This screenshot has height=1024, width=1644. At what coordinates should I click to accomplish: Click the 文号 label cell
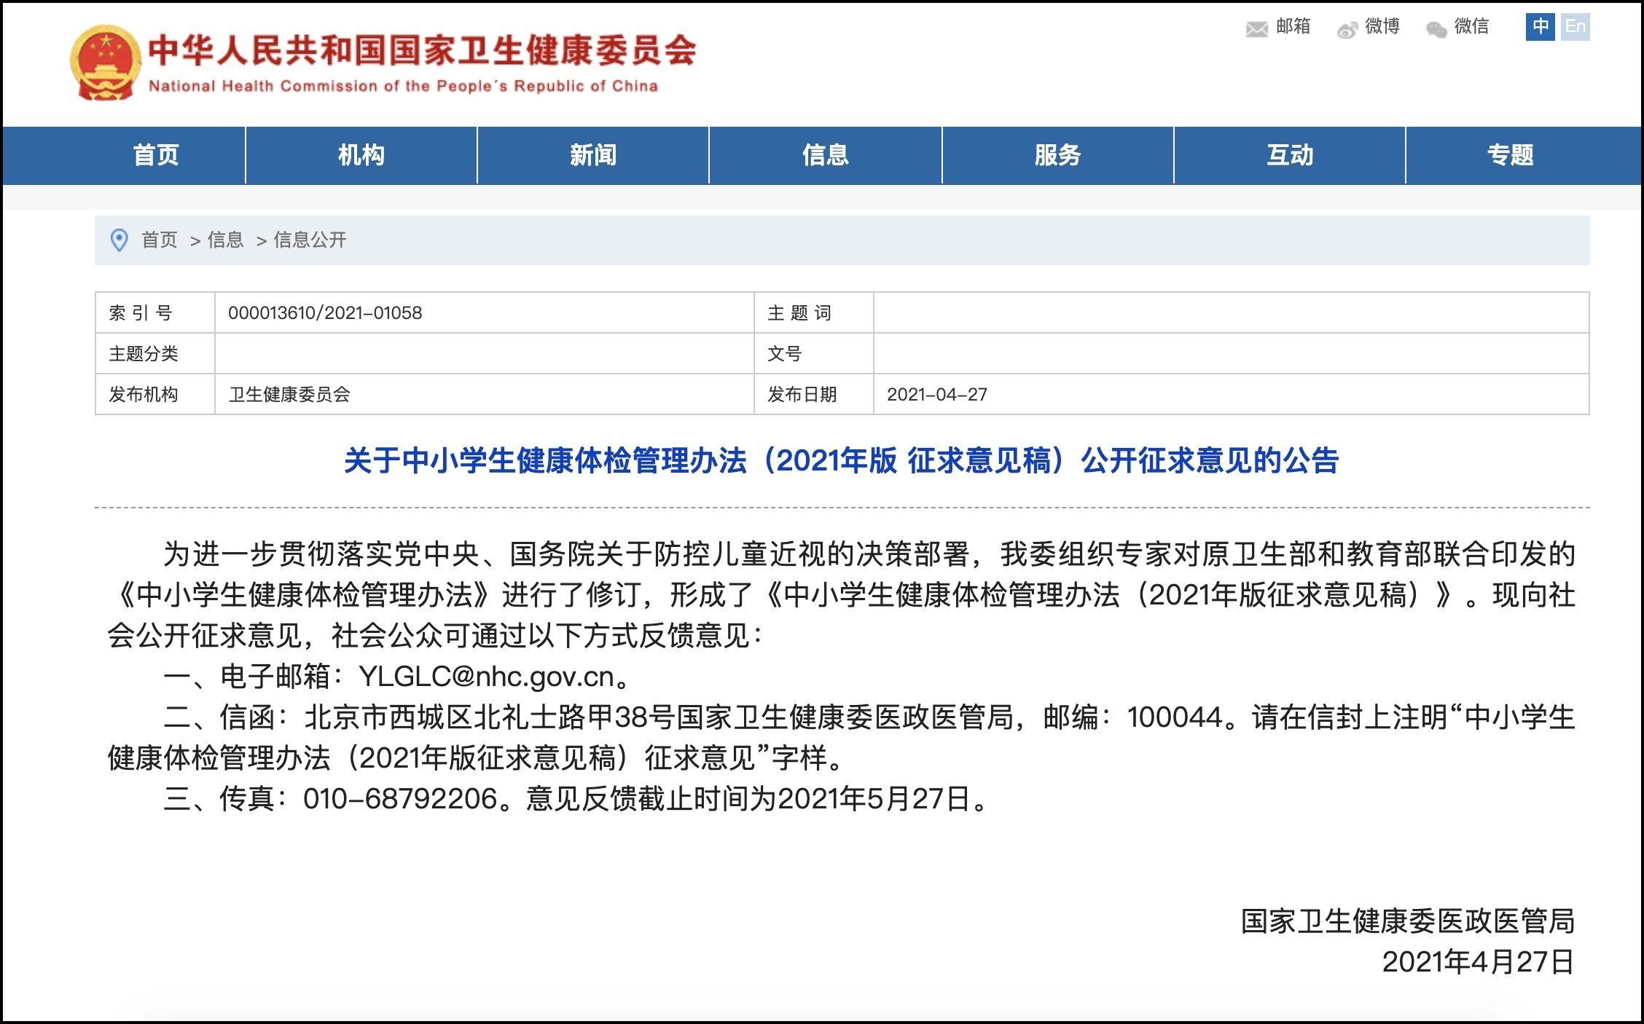[x=814, y=354]
